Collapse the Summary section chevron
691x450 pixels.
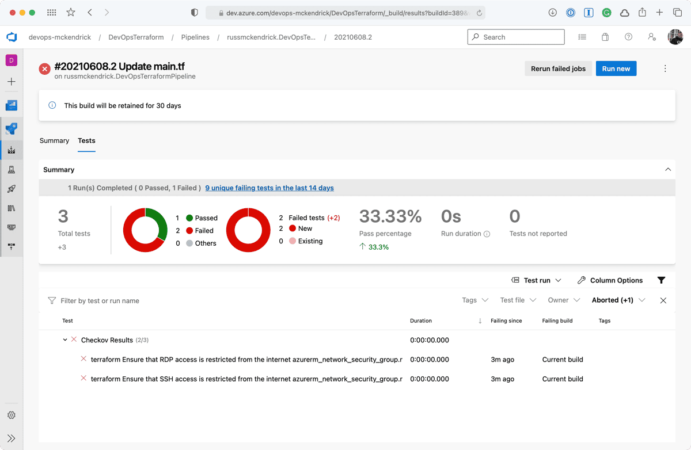click(668, 170)
